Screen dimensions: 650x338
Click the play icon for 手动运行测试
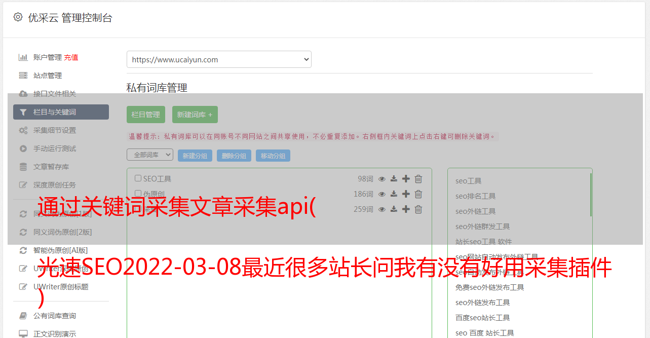coord(23,148)
